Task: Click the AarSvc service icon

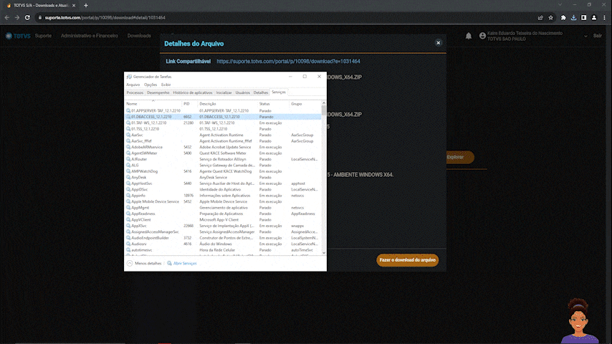Action: coord(128,135)
